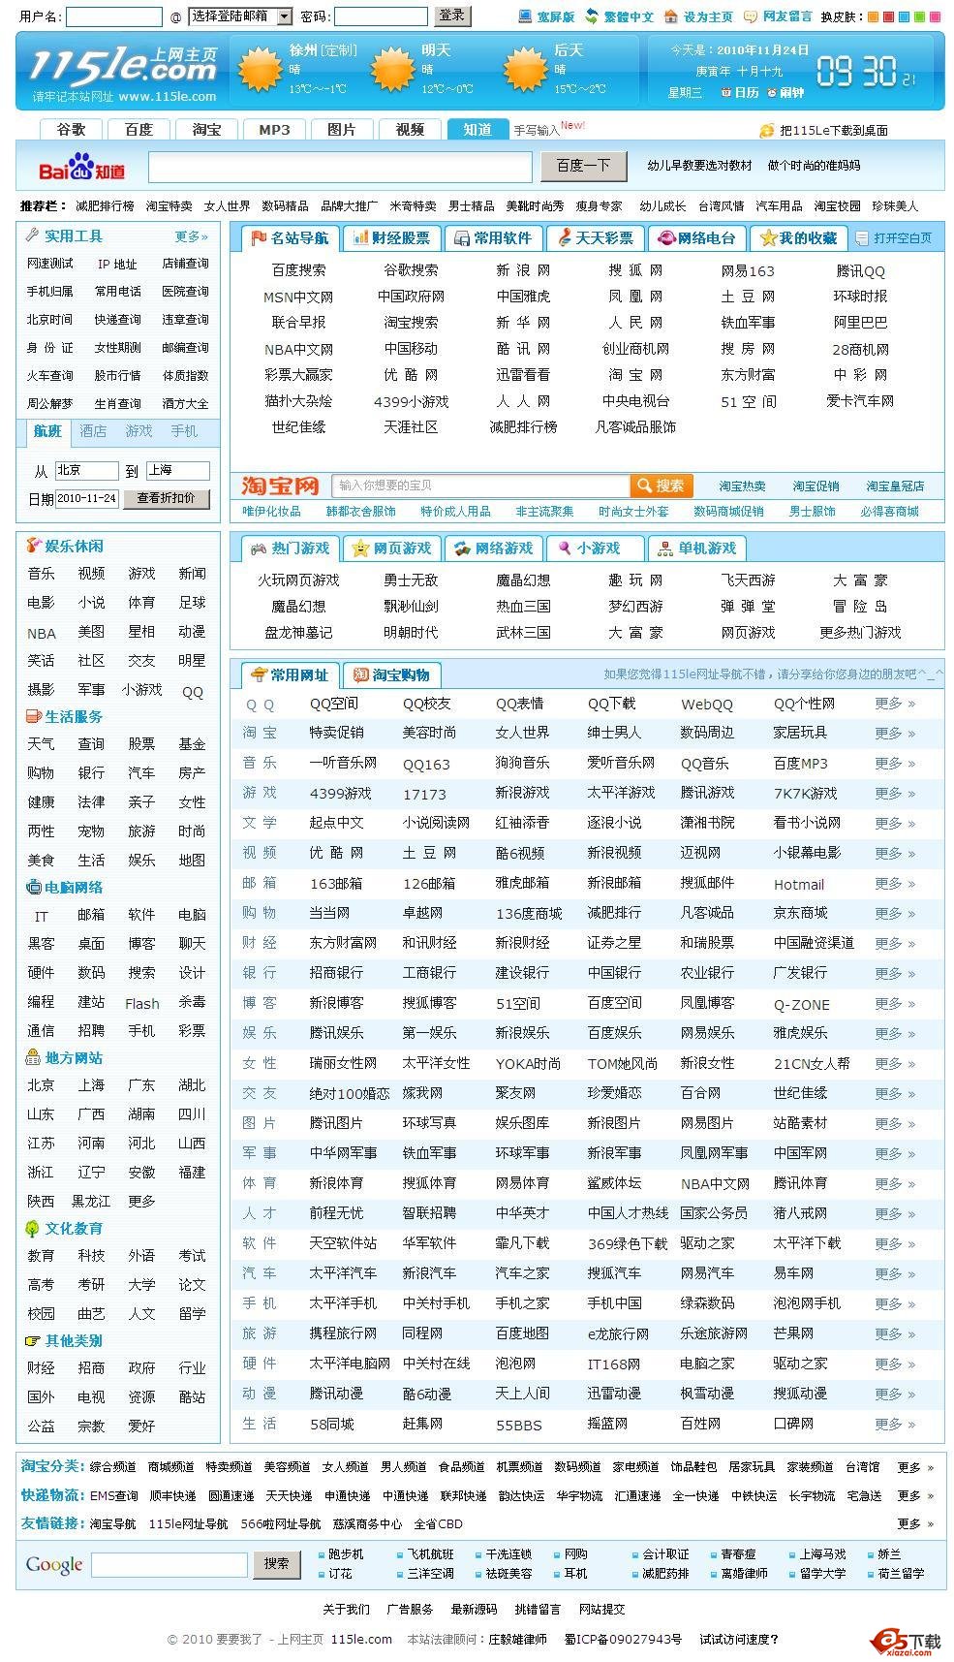
Task: Click the 日期 date field
Action: pyautogui.click(x=87, y=498)
